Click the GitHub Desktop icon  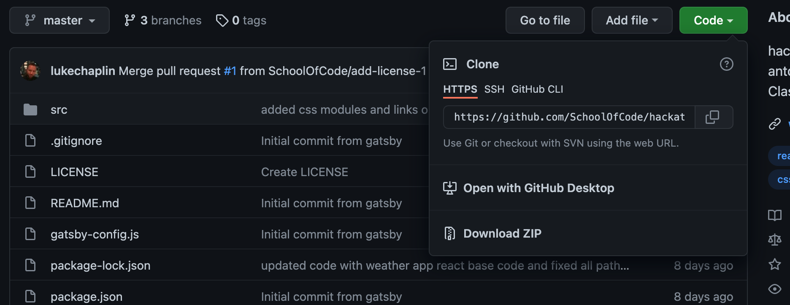450,188
